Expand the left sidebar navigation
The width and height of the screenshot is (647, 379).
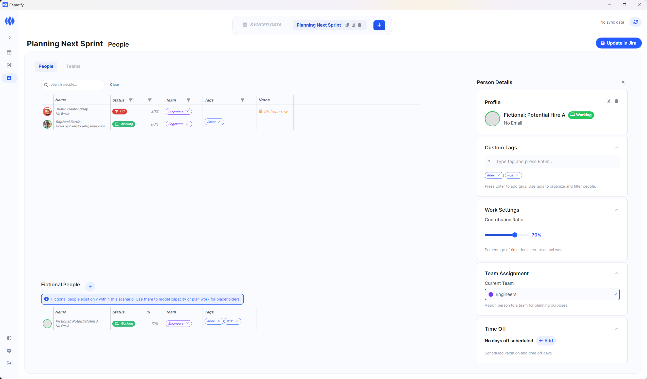tap(9, 38)
